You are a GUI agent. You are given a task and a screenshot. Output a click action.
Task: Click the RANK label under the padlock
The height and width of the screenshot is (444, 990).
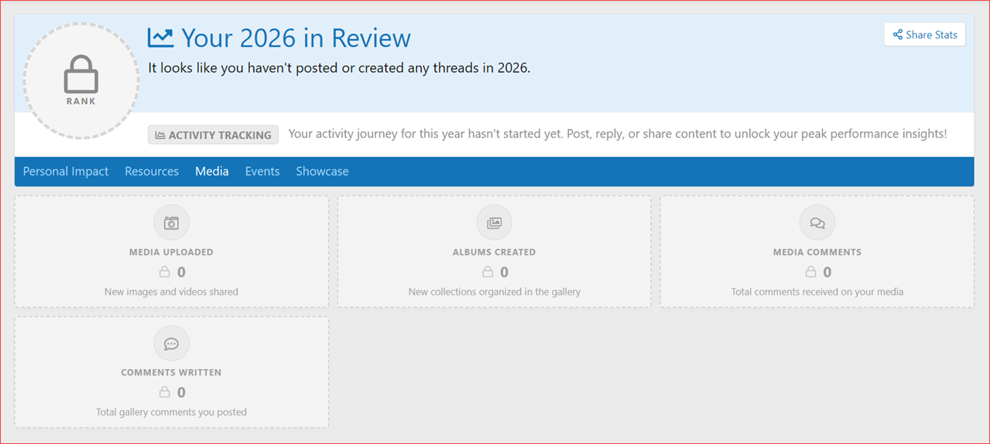(81, 101)
